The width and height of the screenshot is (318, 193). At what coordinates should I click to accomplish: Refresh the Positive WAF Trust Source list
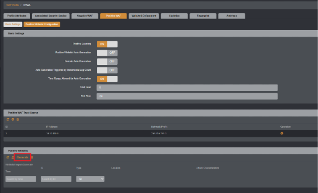(8, 119)
